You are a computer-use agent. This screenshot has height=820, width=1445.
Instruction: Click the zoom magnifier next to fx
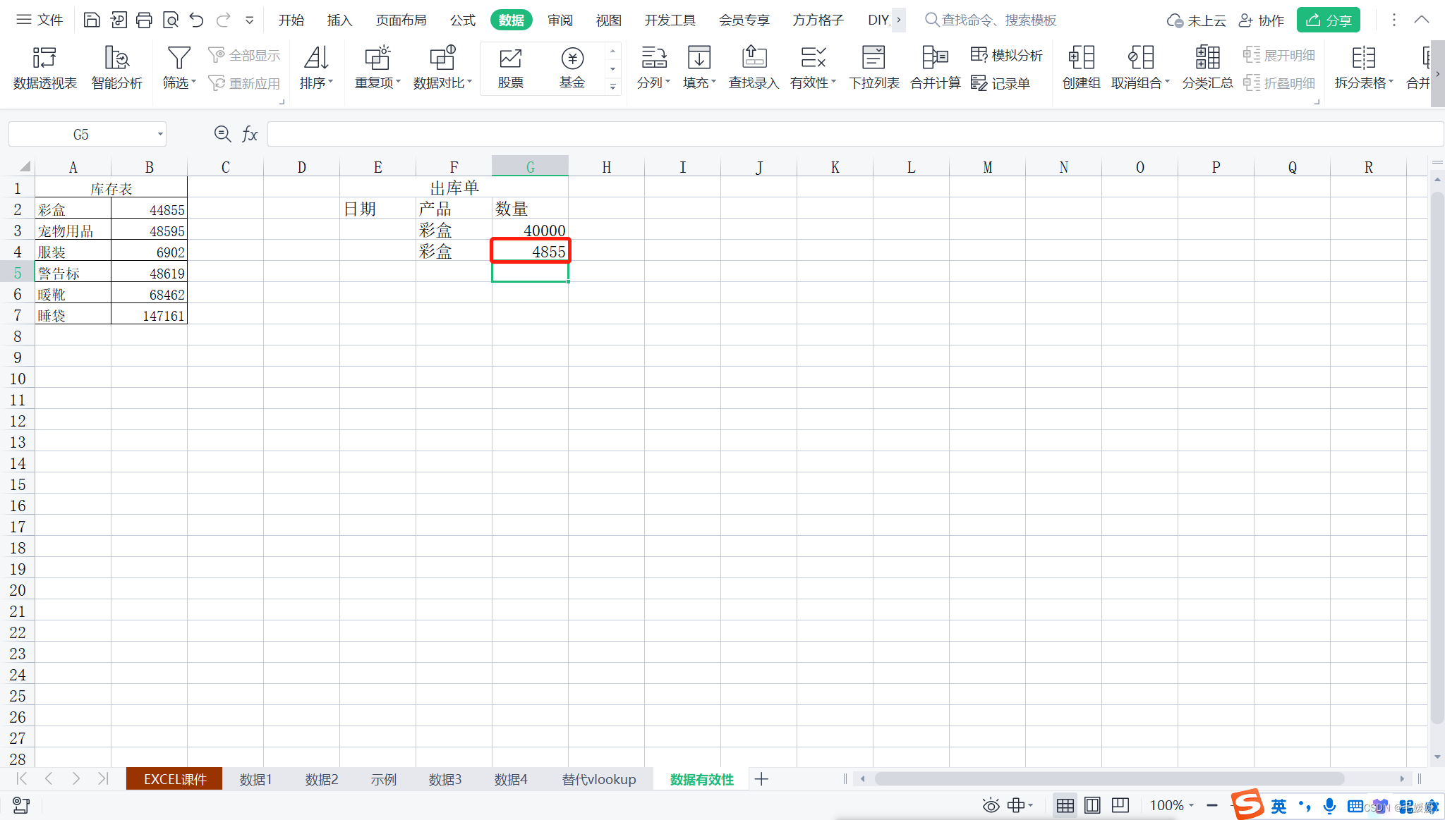point(222,134)
